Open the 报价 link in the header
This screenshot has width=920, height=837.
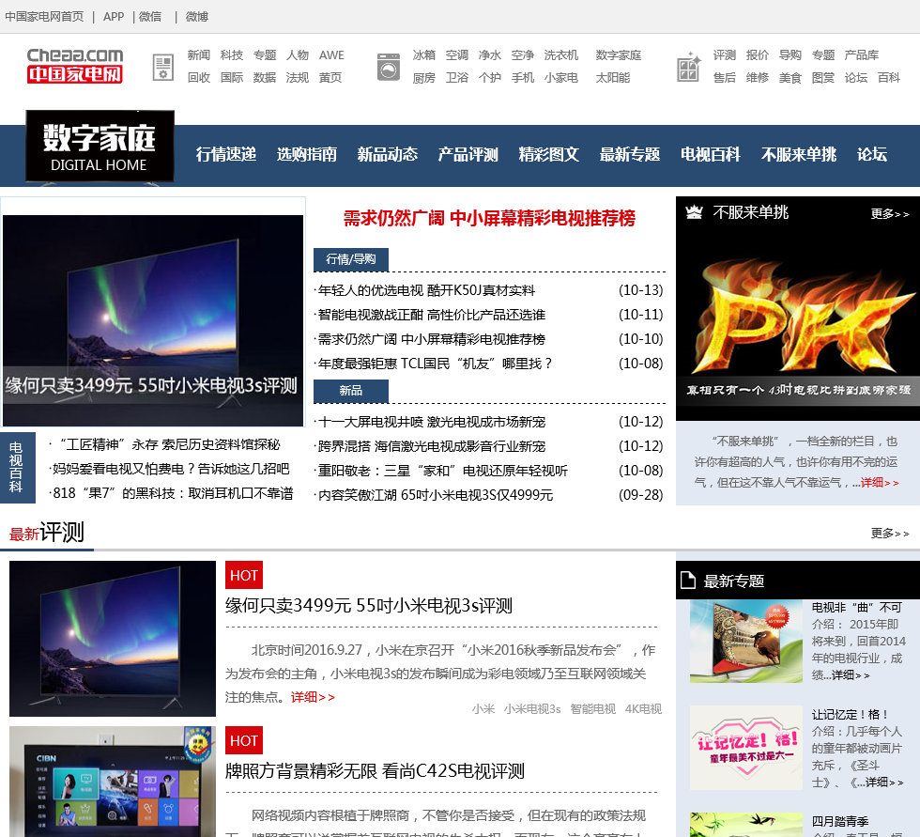click(x=758, y=55)
